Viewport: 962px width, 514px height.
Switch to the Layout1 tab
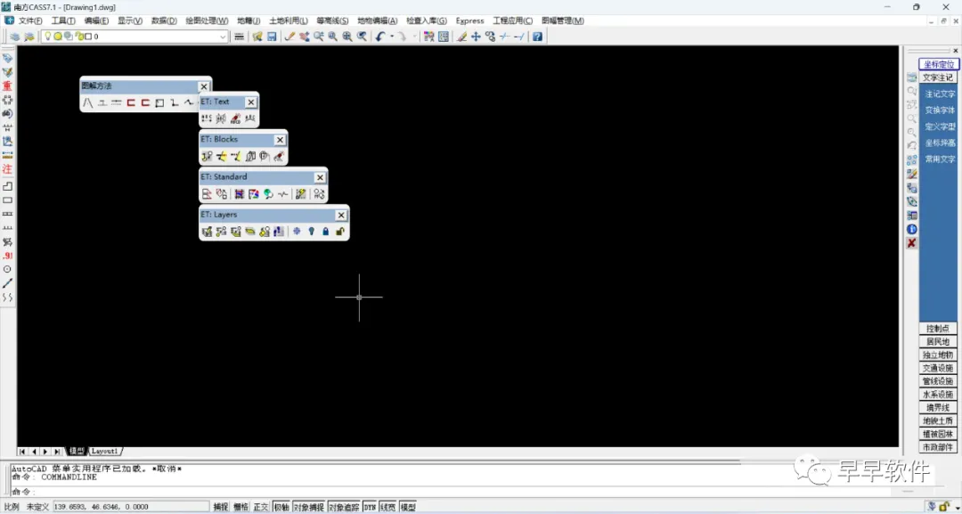point(105,452)
